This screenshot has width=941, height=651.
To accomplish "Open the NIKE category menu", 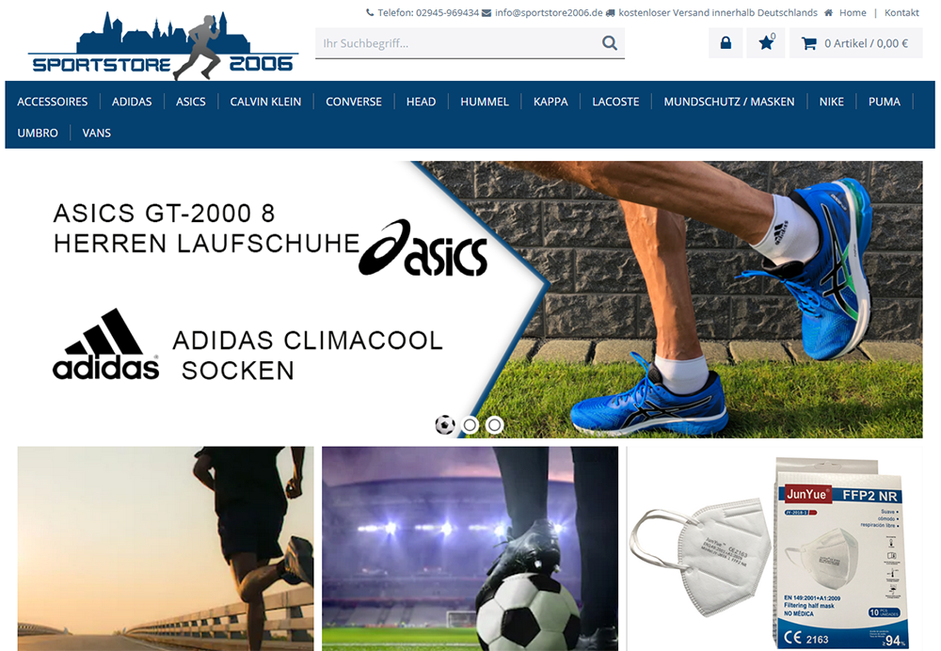I will pyautogui.click(x=831, y=102).
